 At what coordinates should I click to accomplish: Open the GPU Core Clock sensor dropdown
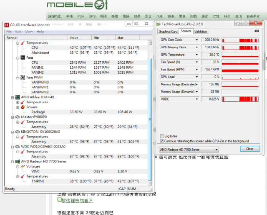[196, 40]
